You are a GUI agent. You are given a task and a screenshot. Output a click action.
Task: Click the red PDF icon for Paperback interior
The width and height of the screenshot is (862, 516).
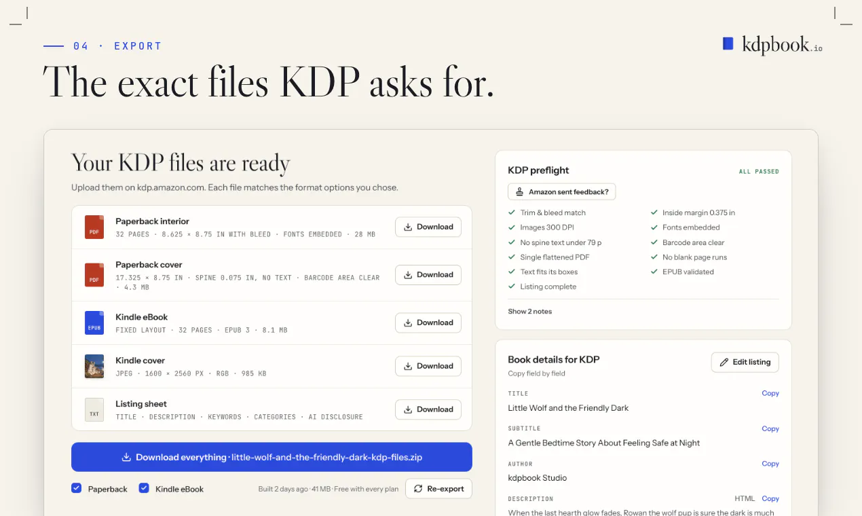click(94, 227)
